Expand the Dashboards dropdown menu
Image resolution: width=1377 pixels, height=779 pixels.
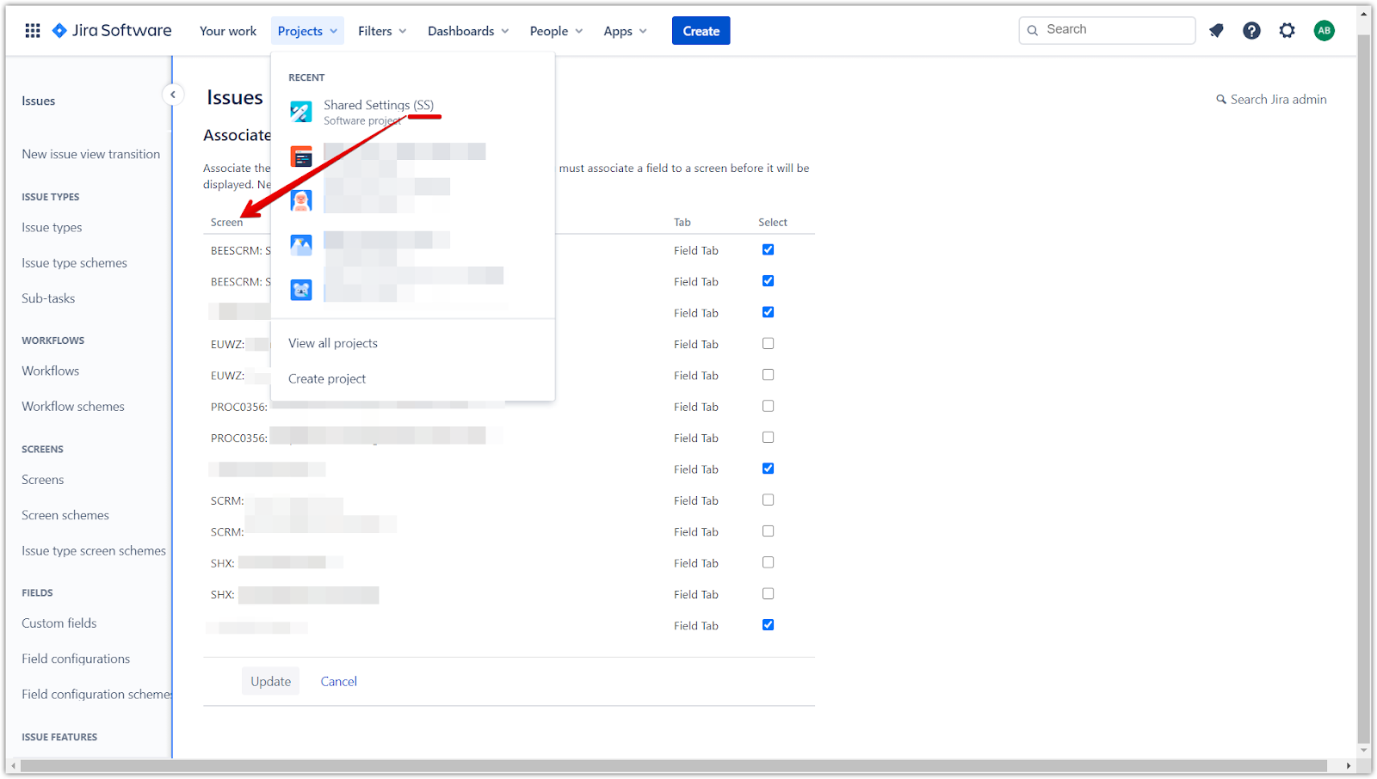tap(468, 31)
